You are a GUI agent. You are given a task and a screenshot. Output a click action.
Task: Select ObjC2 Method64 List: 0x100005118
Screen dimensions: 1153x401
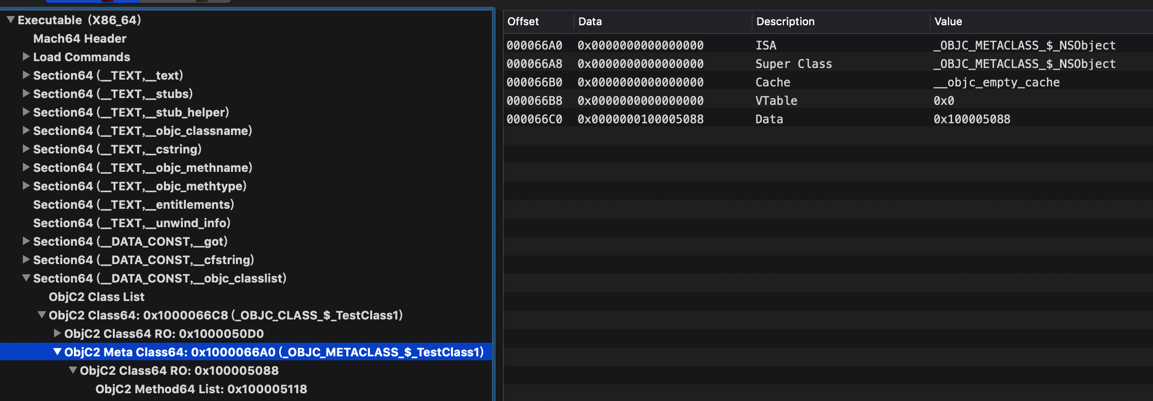coord(201,389)
